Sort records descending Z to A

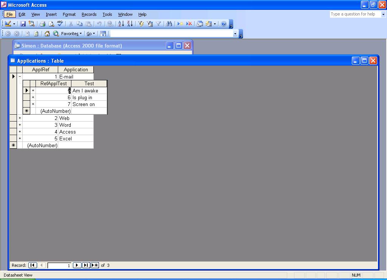coord(130,24)
